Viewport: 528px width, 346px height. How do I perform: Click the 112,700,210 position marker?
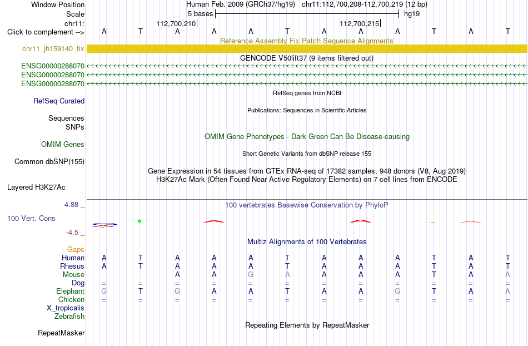pyautogui.click(x=176, y=23)
